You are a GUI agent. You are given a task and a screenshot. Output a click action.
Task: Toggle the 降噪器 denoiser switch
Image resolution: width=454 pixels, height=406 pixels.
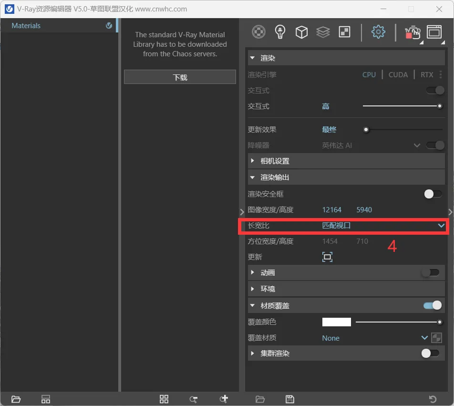coord(435,145)
